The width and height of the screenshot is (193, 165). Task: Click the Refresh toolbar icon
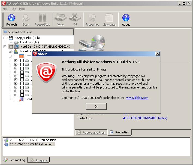tap(11, 18)
